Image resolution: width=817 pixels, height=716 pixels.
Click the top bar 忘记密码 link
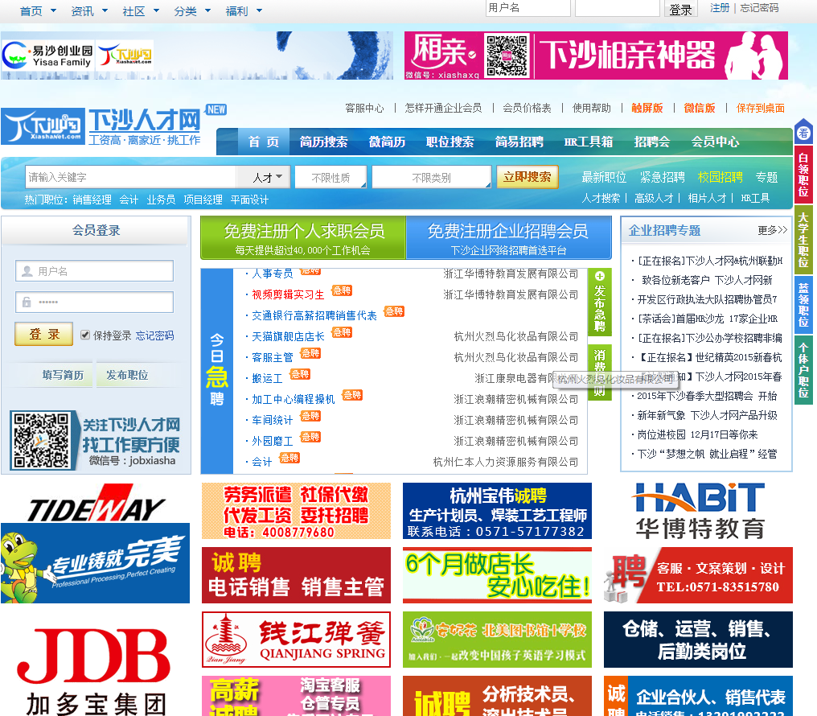click(759, 8)
